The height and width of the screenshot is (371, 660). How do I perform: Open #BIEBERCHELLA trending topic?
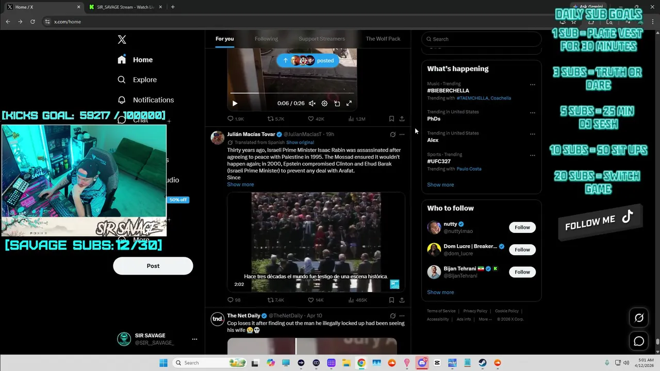(448, 91)
